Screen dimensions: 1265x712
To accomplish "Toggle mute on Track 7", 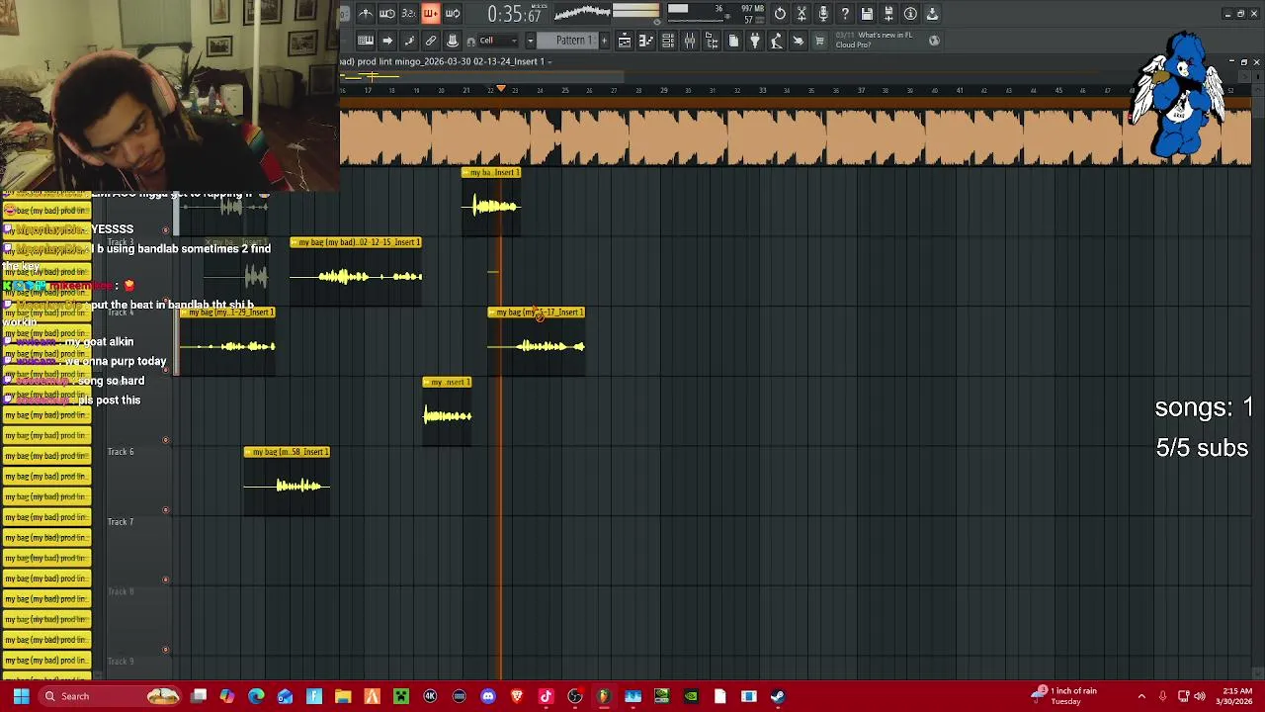I will [166, 579].
